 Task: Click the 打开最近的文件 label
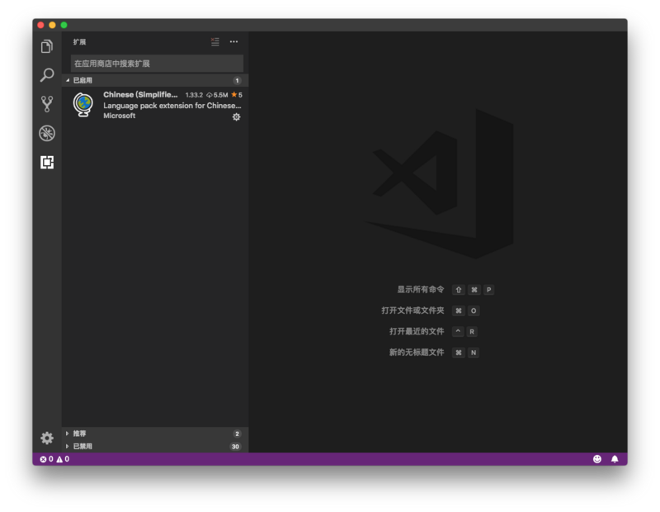point(417,332)
